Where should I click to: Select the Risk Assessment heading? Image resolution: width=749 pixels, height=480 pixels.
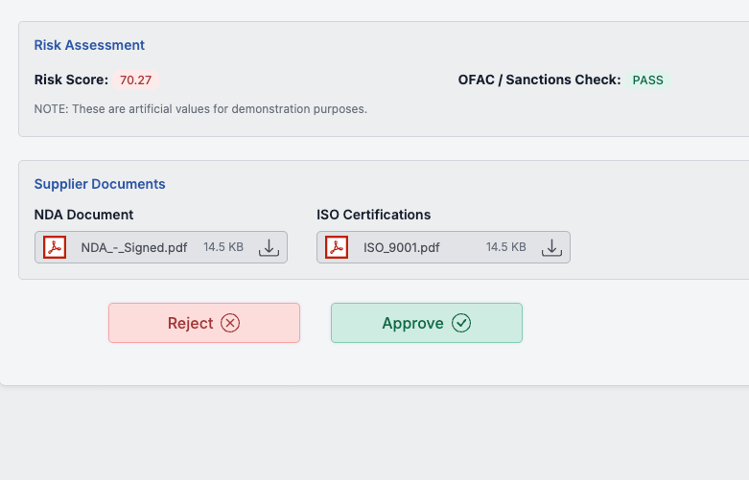click(89, 45)
